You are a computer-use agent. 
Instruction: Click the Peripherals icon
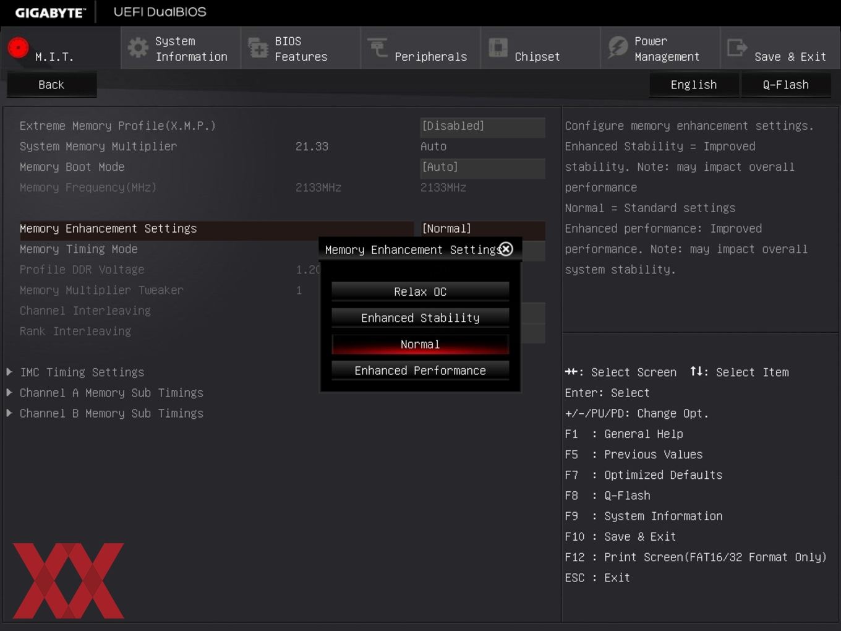click(x=377, y=47)
